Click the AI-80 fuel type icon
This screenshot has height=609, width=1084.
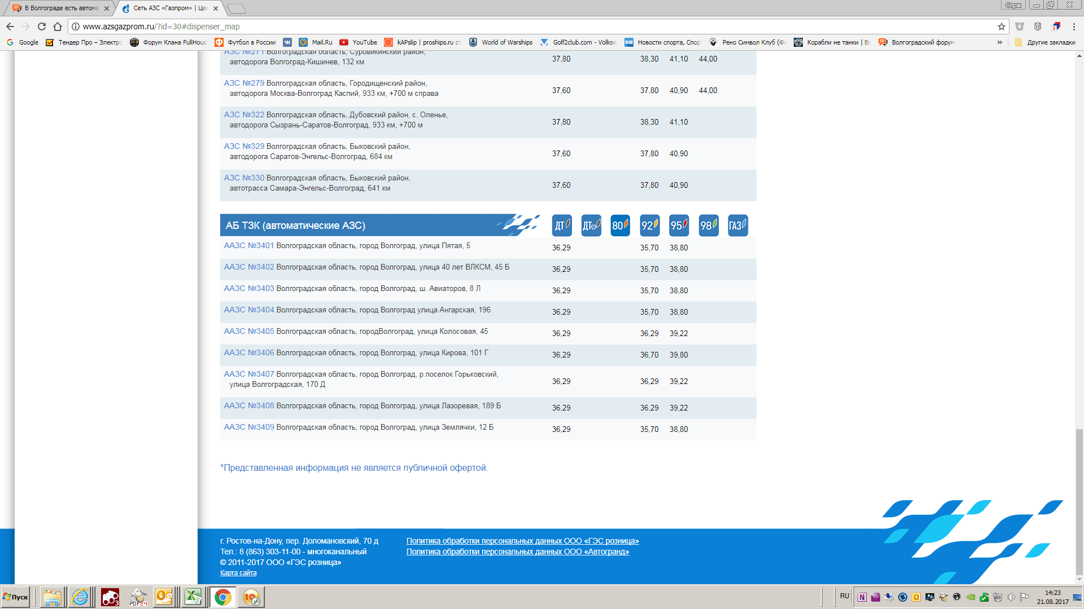[x=620, y=226]
